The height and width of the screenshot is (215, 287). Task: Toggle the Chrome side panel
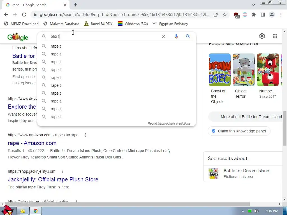pos(263,15)
